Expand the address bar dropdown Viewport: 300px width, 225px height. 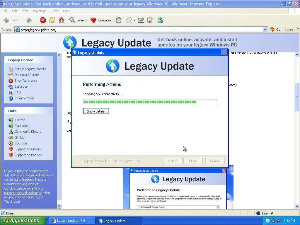tap(265, 30)
